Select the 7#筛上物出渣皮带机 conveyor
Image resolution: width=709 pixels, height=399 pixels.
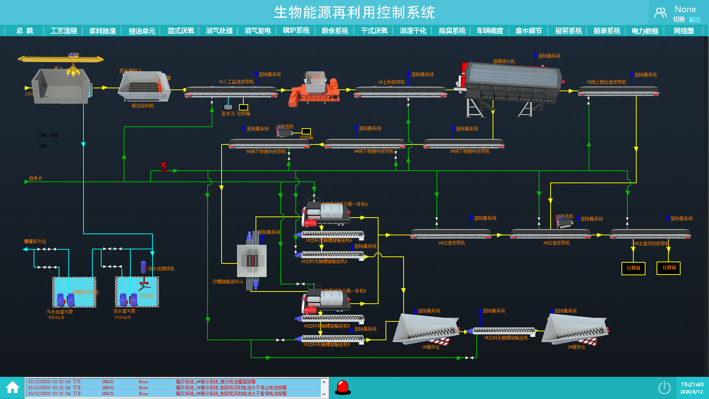(619, 92)
